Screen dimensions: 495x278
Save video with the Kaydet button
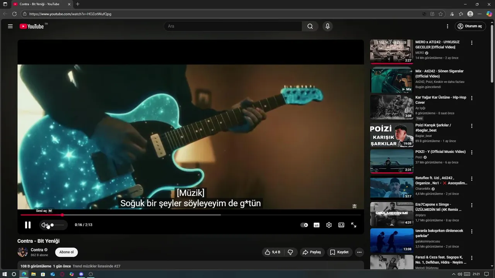(x=339, y=252)
